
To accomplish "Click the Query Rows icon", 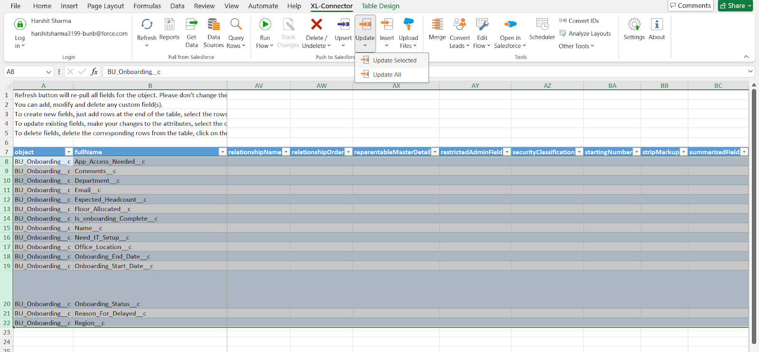I will point(236,24).
